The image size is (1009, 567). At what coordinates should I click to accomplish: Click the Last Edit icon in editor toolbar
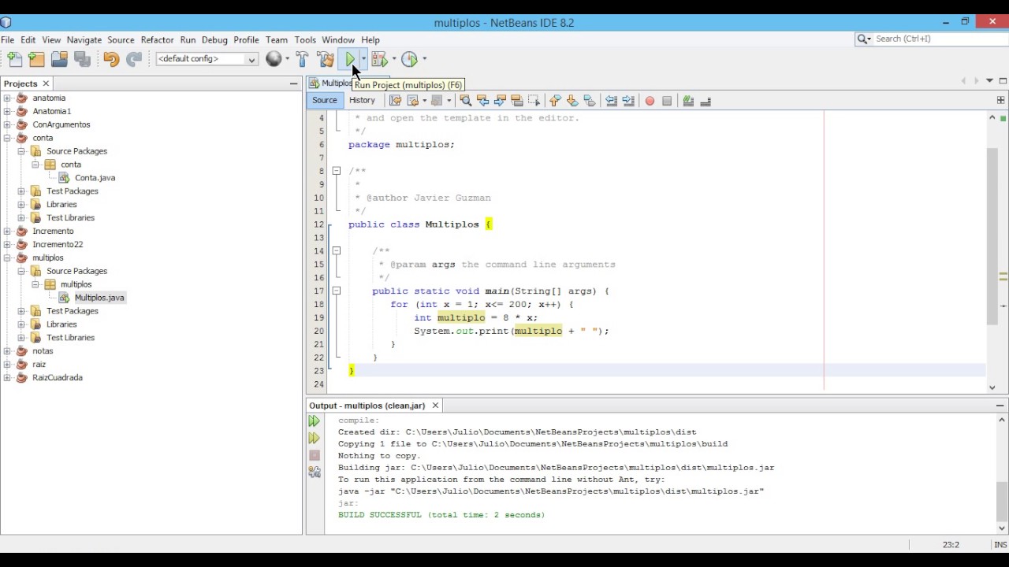[x=395, y=101]
